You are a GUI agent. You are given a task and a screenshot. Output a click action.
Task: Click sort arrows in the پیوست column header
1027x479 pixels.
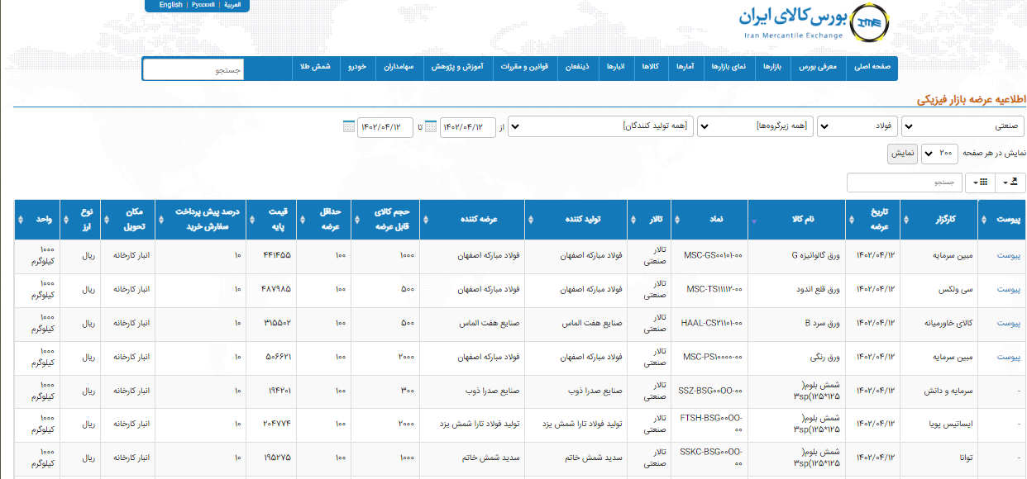point(985,220)
